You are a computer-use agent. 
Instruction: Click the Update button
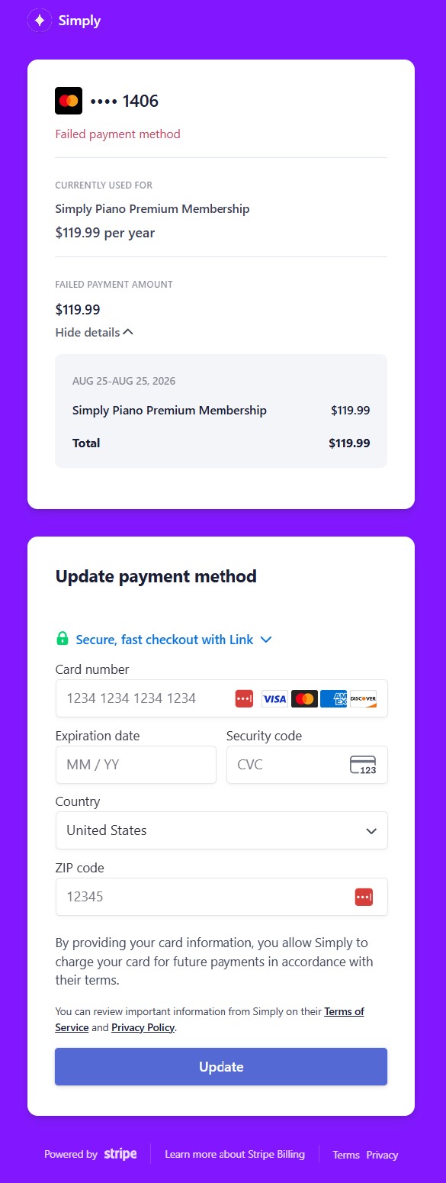(x=221, y=1066)
